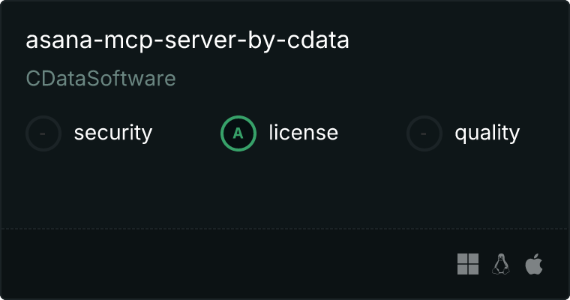Click the quality grade circle badge

[424, 133]
